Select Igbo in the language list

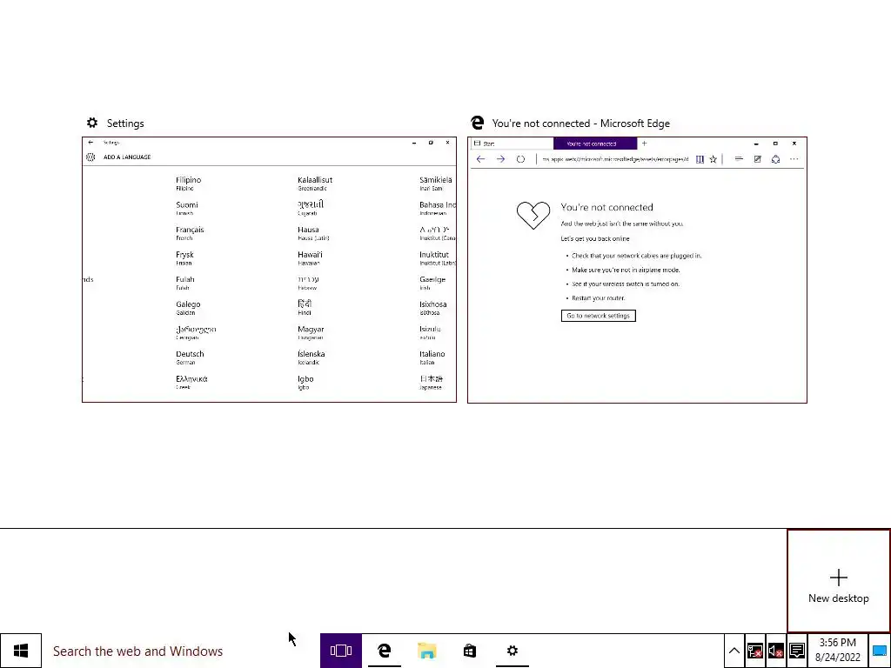point(305,383)
